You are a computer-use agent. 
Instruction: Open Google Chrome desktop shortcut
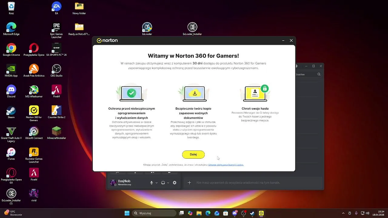(x=11, y=50)
